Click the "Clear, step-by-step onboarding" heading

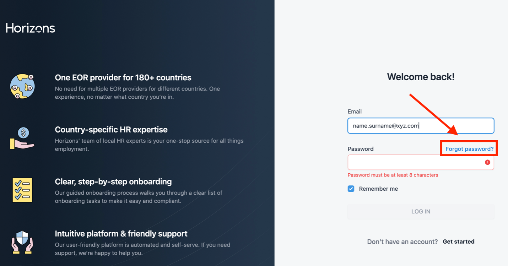113,181
